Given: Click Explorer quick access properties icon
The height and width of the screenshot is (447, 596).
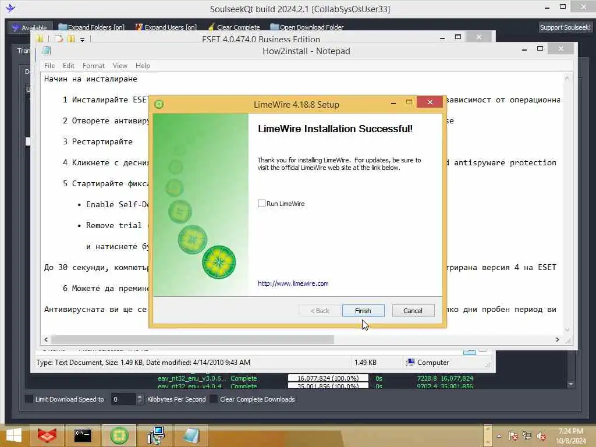Looking at the screenshot, I should (x=59, y=39).
